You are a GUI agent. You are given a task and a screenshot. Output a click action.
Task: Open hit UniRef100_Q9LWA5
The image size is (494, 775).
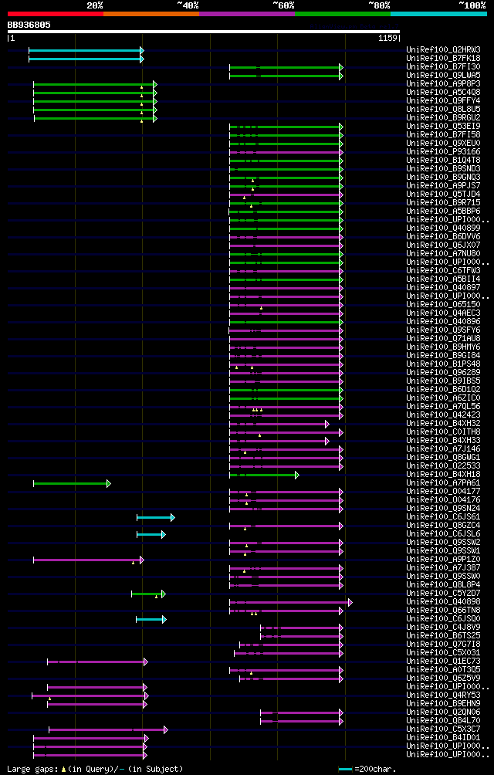click(x=443, y=75)
